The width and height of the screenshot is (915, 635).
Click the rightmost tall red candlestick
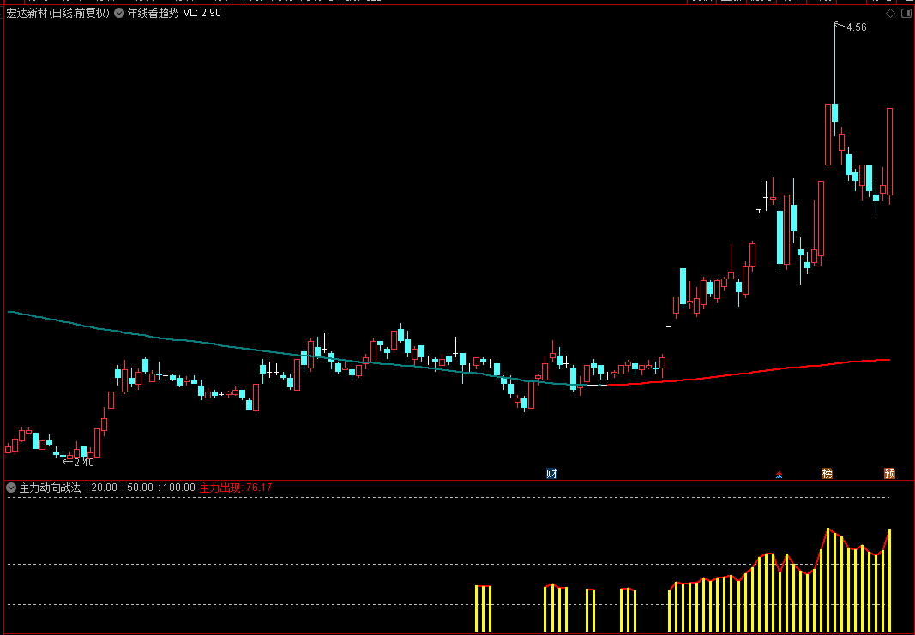889,152
